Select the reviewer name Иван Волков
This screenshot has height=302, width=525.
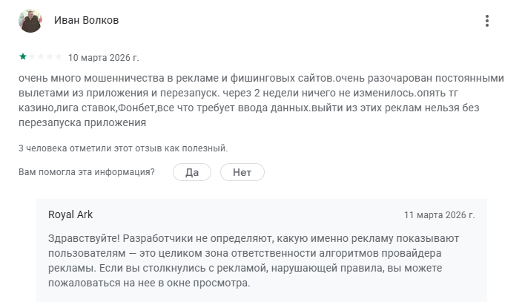pos(86,21)
